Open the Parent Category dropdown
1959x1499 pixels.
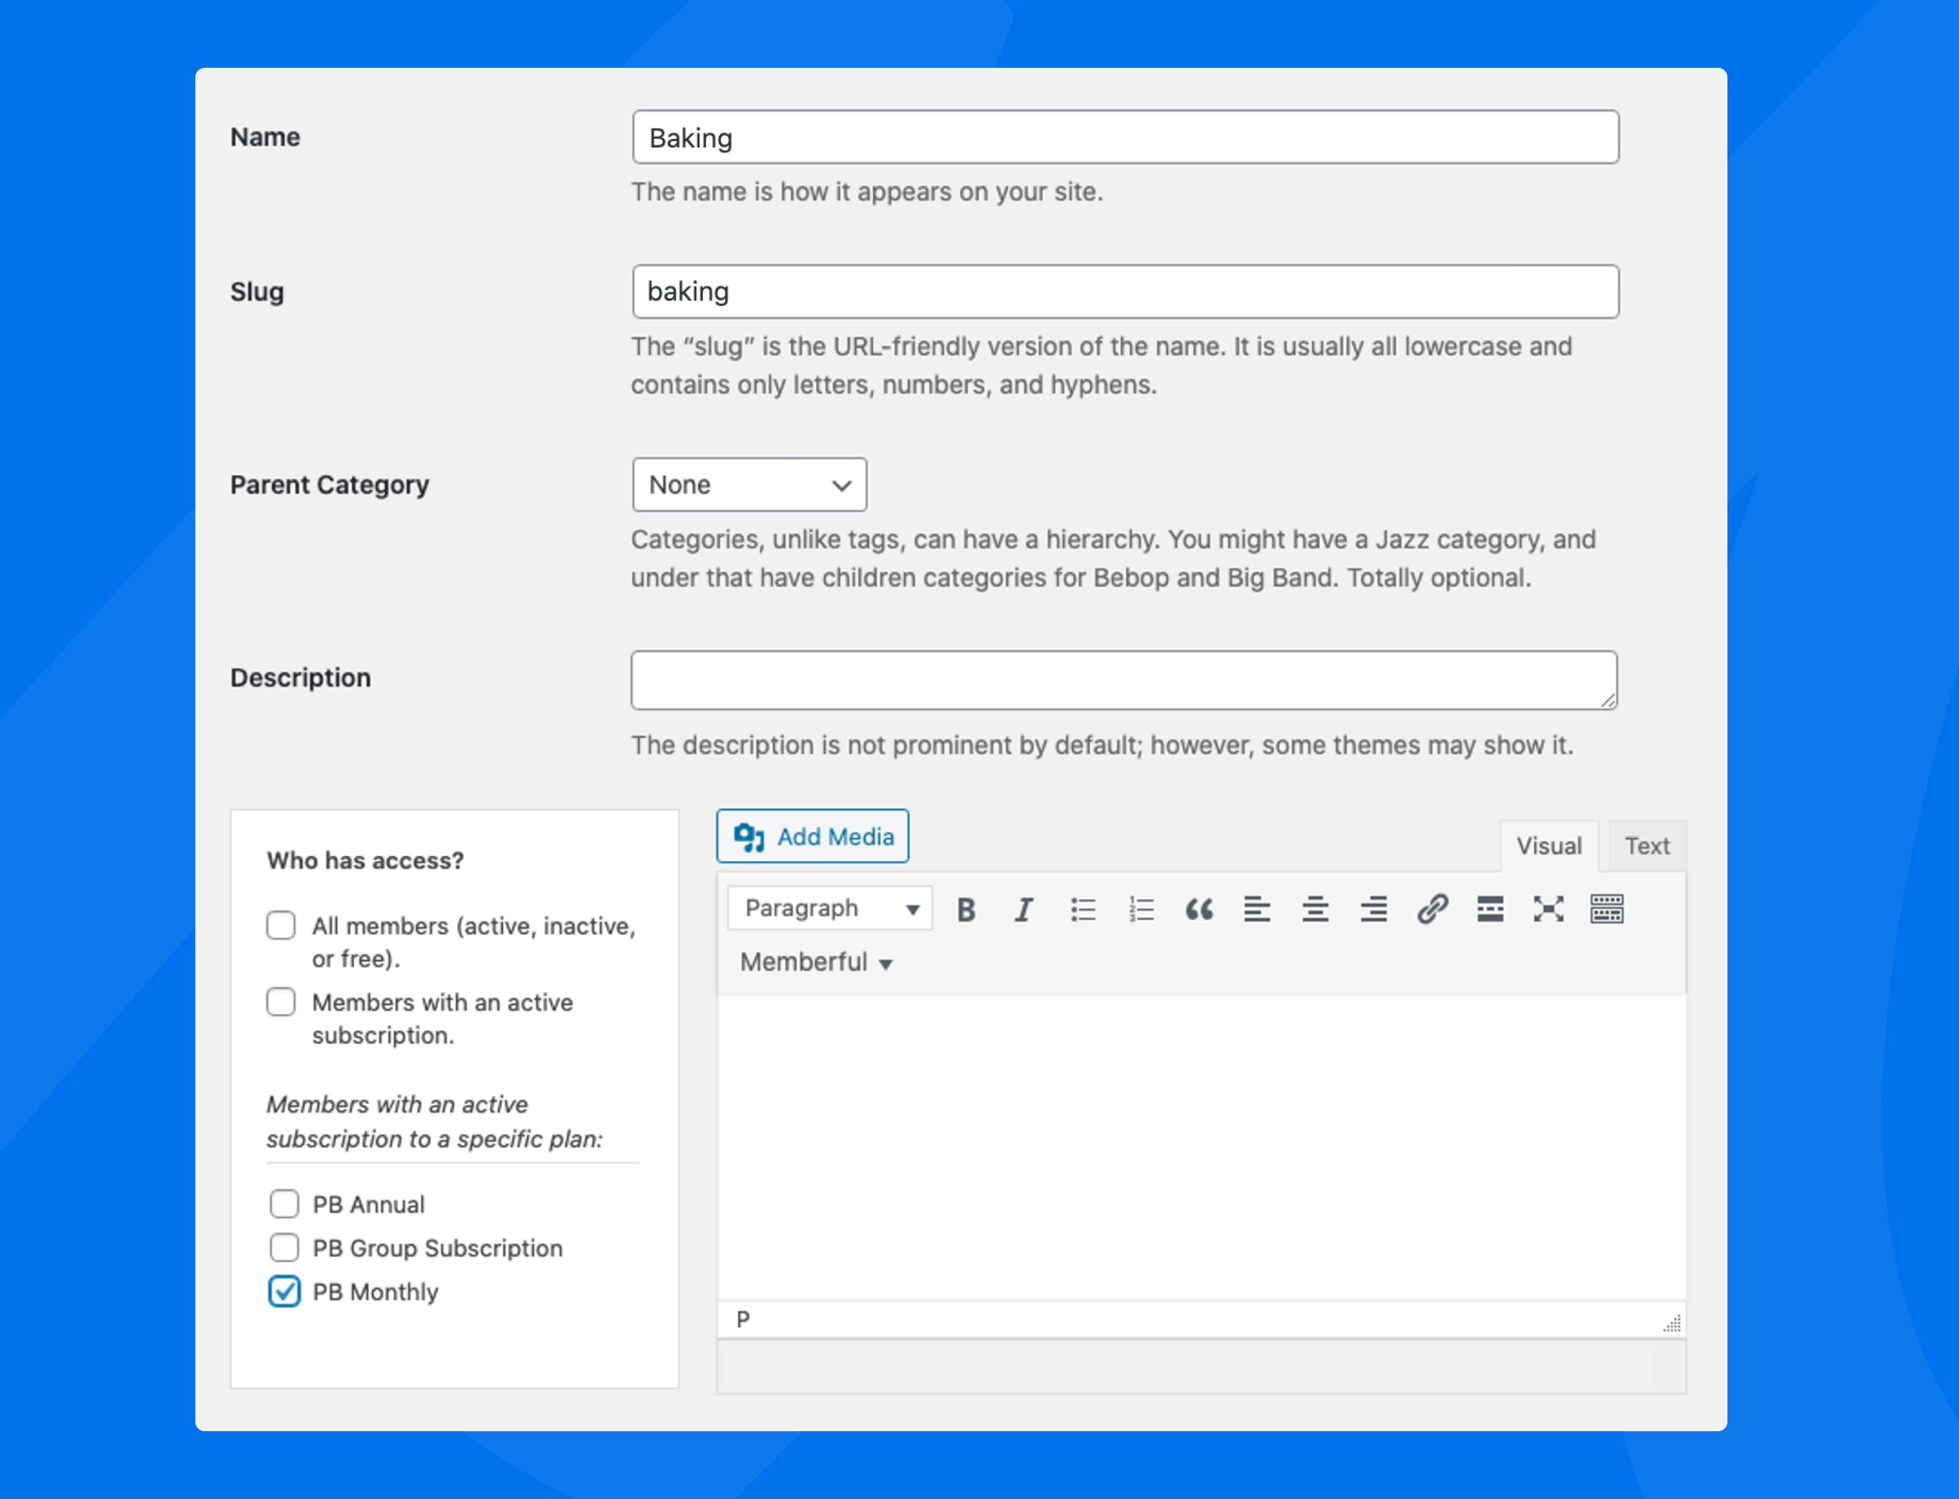(x=749, y=485)
